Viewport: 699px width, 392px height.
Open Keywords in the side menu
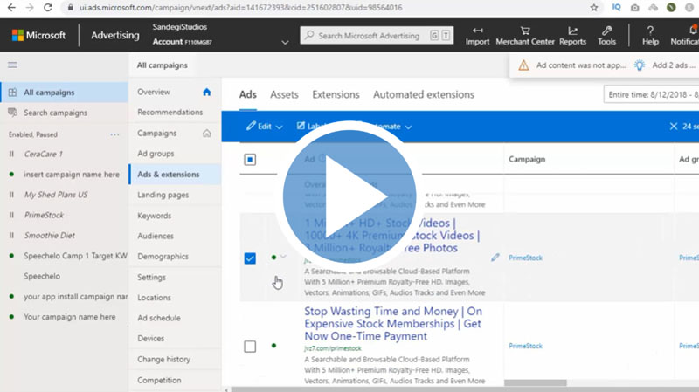pos(155,216)
